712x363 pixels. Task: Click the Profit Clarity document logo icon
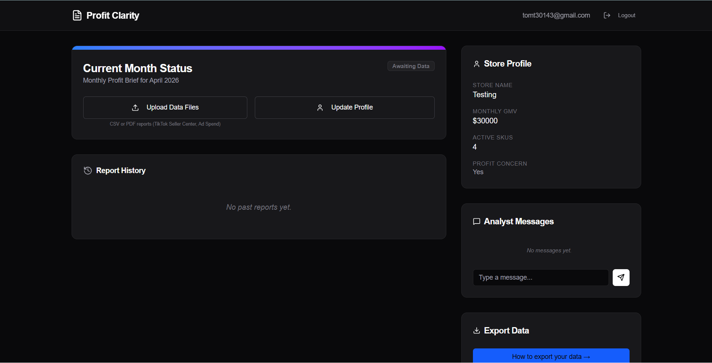pos(77,15)
